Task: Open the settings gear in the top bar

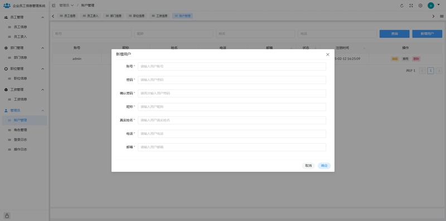Action: pyautogui.click(x=420, y=6)
